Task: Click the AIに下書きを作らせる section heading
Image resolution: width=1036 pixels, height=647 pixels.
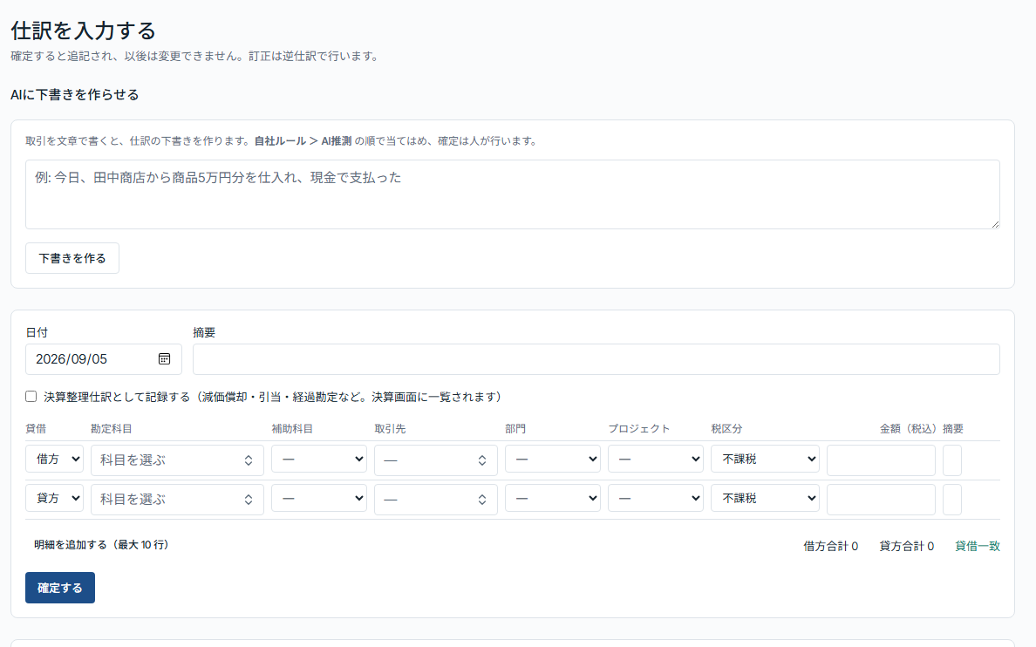Action: 75,94
